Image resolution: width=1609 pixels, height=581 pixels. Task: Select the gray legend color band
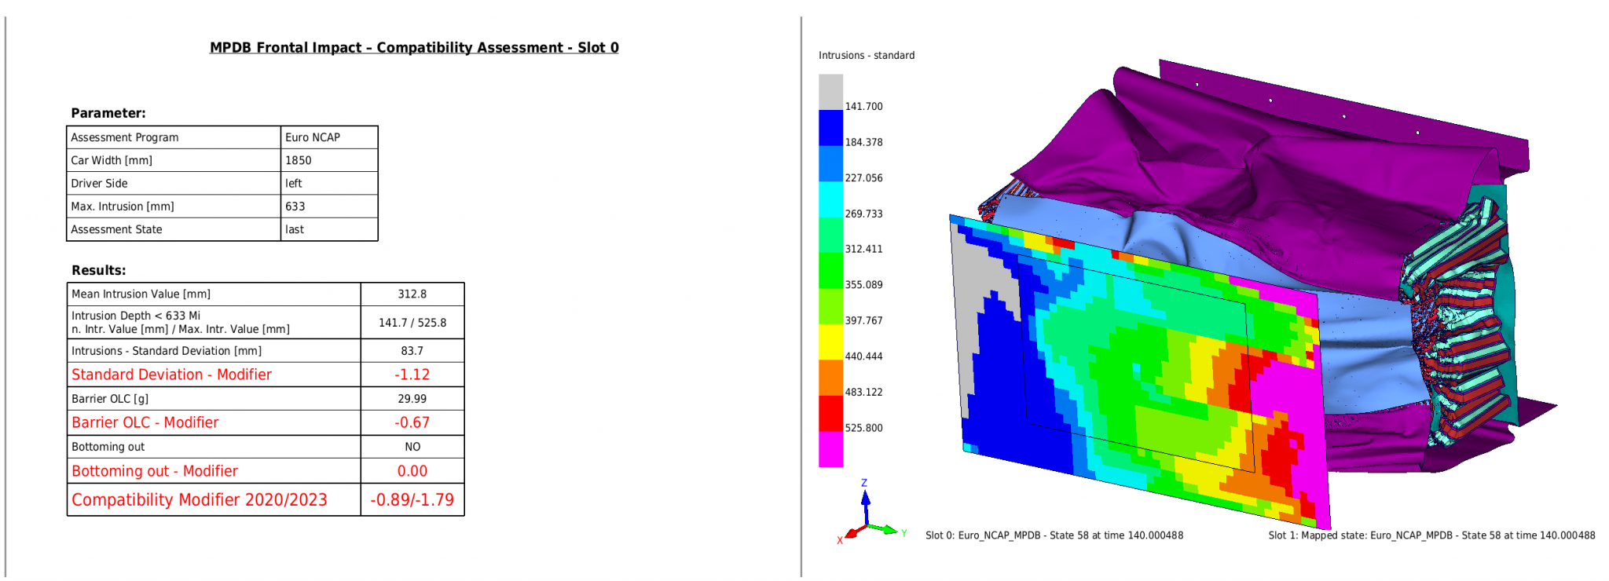point(830,92)
